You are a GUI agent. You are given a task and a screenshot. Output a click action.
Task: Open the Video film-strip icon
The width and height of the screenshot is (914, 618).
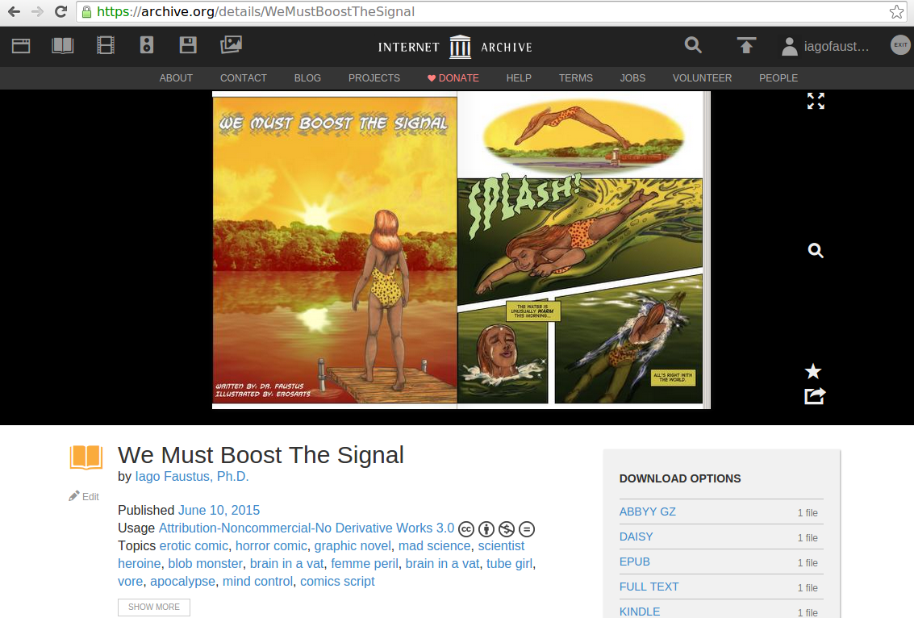[x=106, y=45]
